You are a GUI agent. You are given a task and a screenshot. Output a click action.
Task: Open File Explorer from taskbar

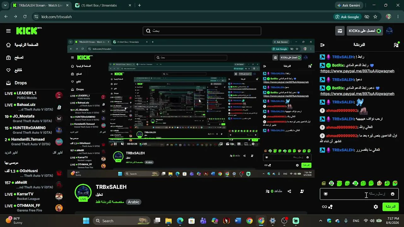point(168,221)
